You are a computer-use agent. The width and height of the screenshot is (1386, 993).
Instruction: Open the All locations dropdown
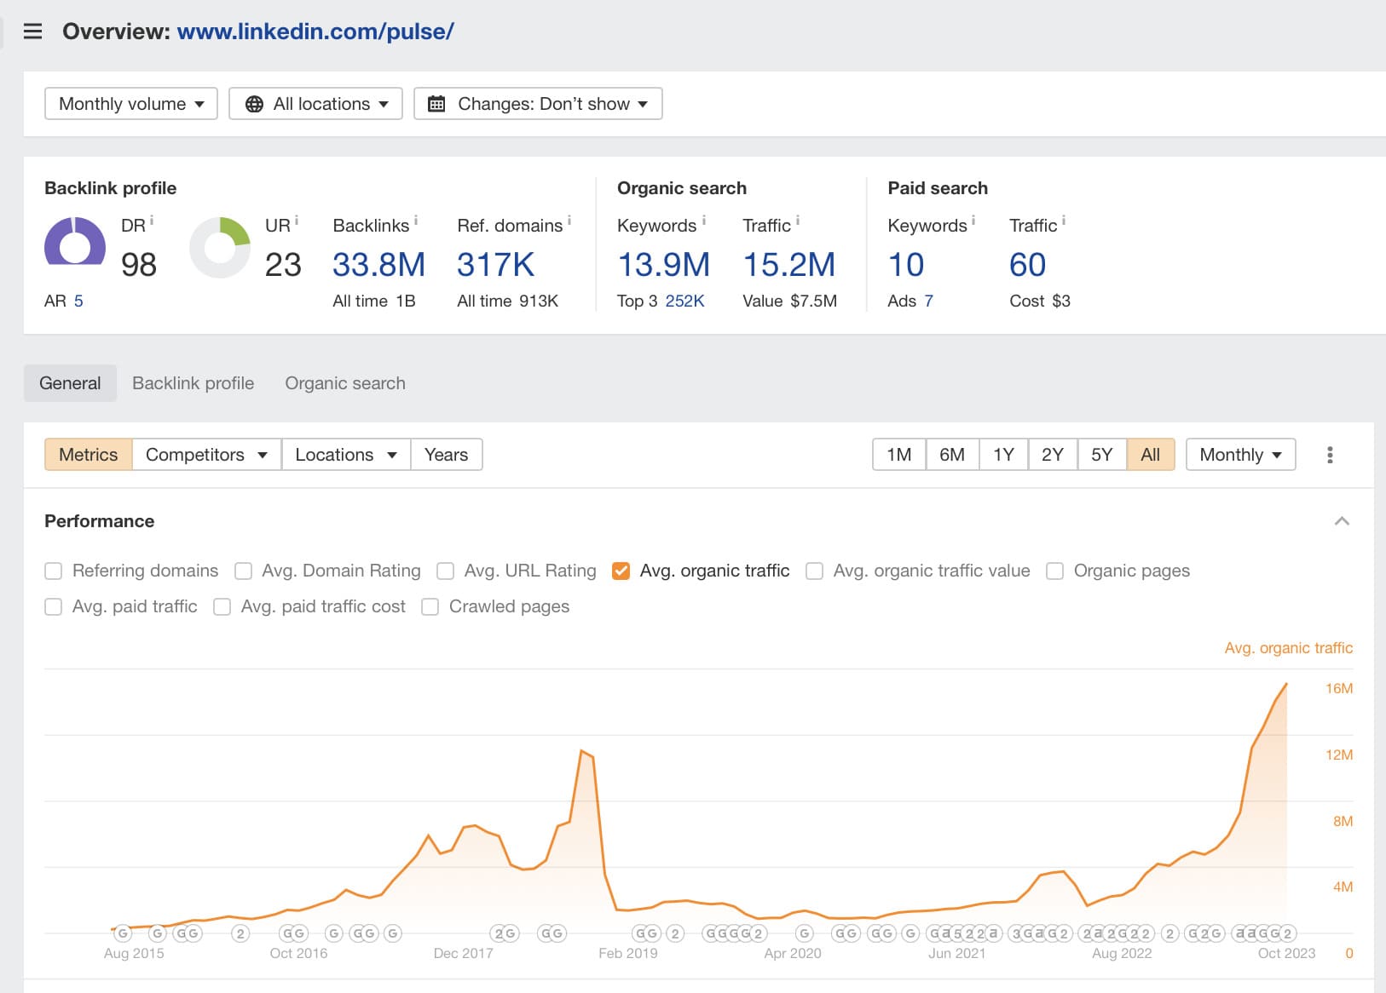(x=315, y=104)
